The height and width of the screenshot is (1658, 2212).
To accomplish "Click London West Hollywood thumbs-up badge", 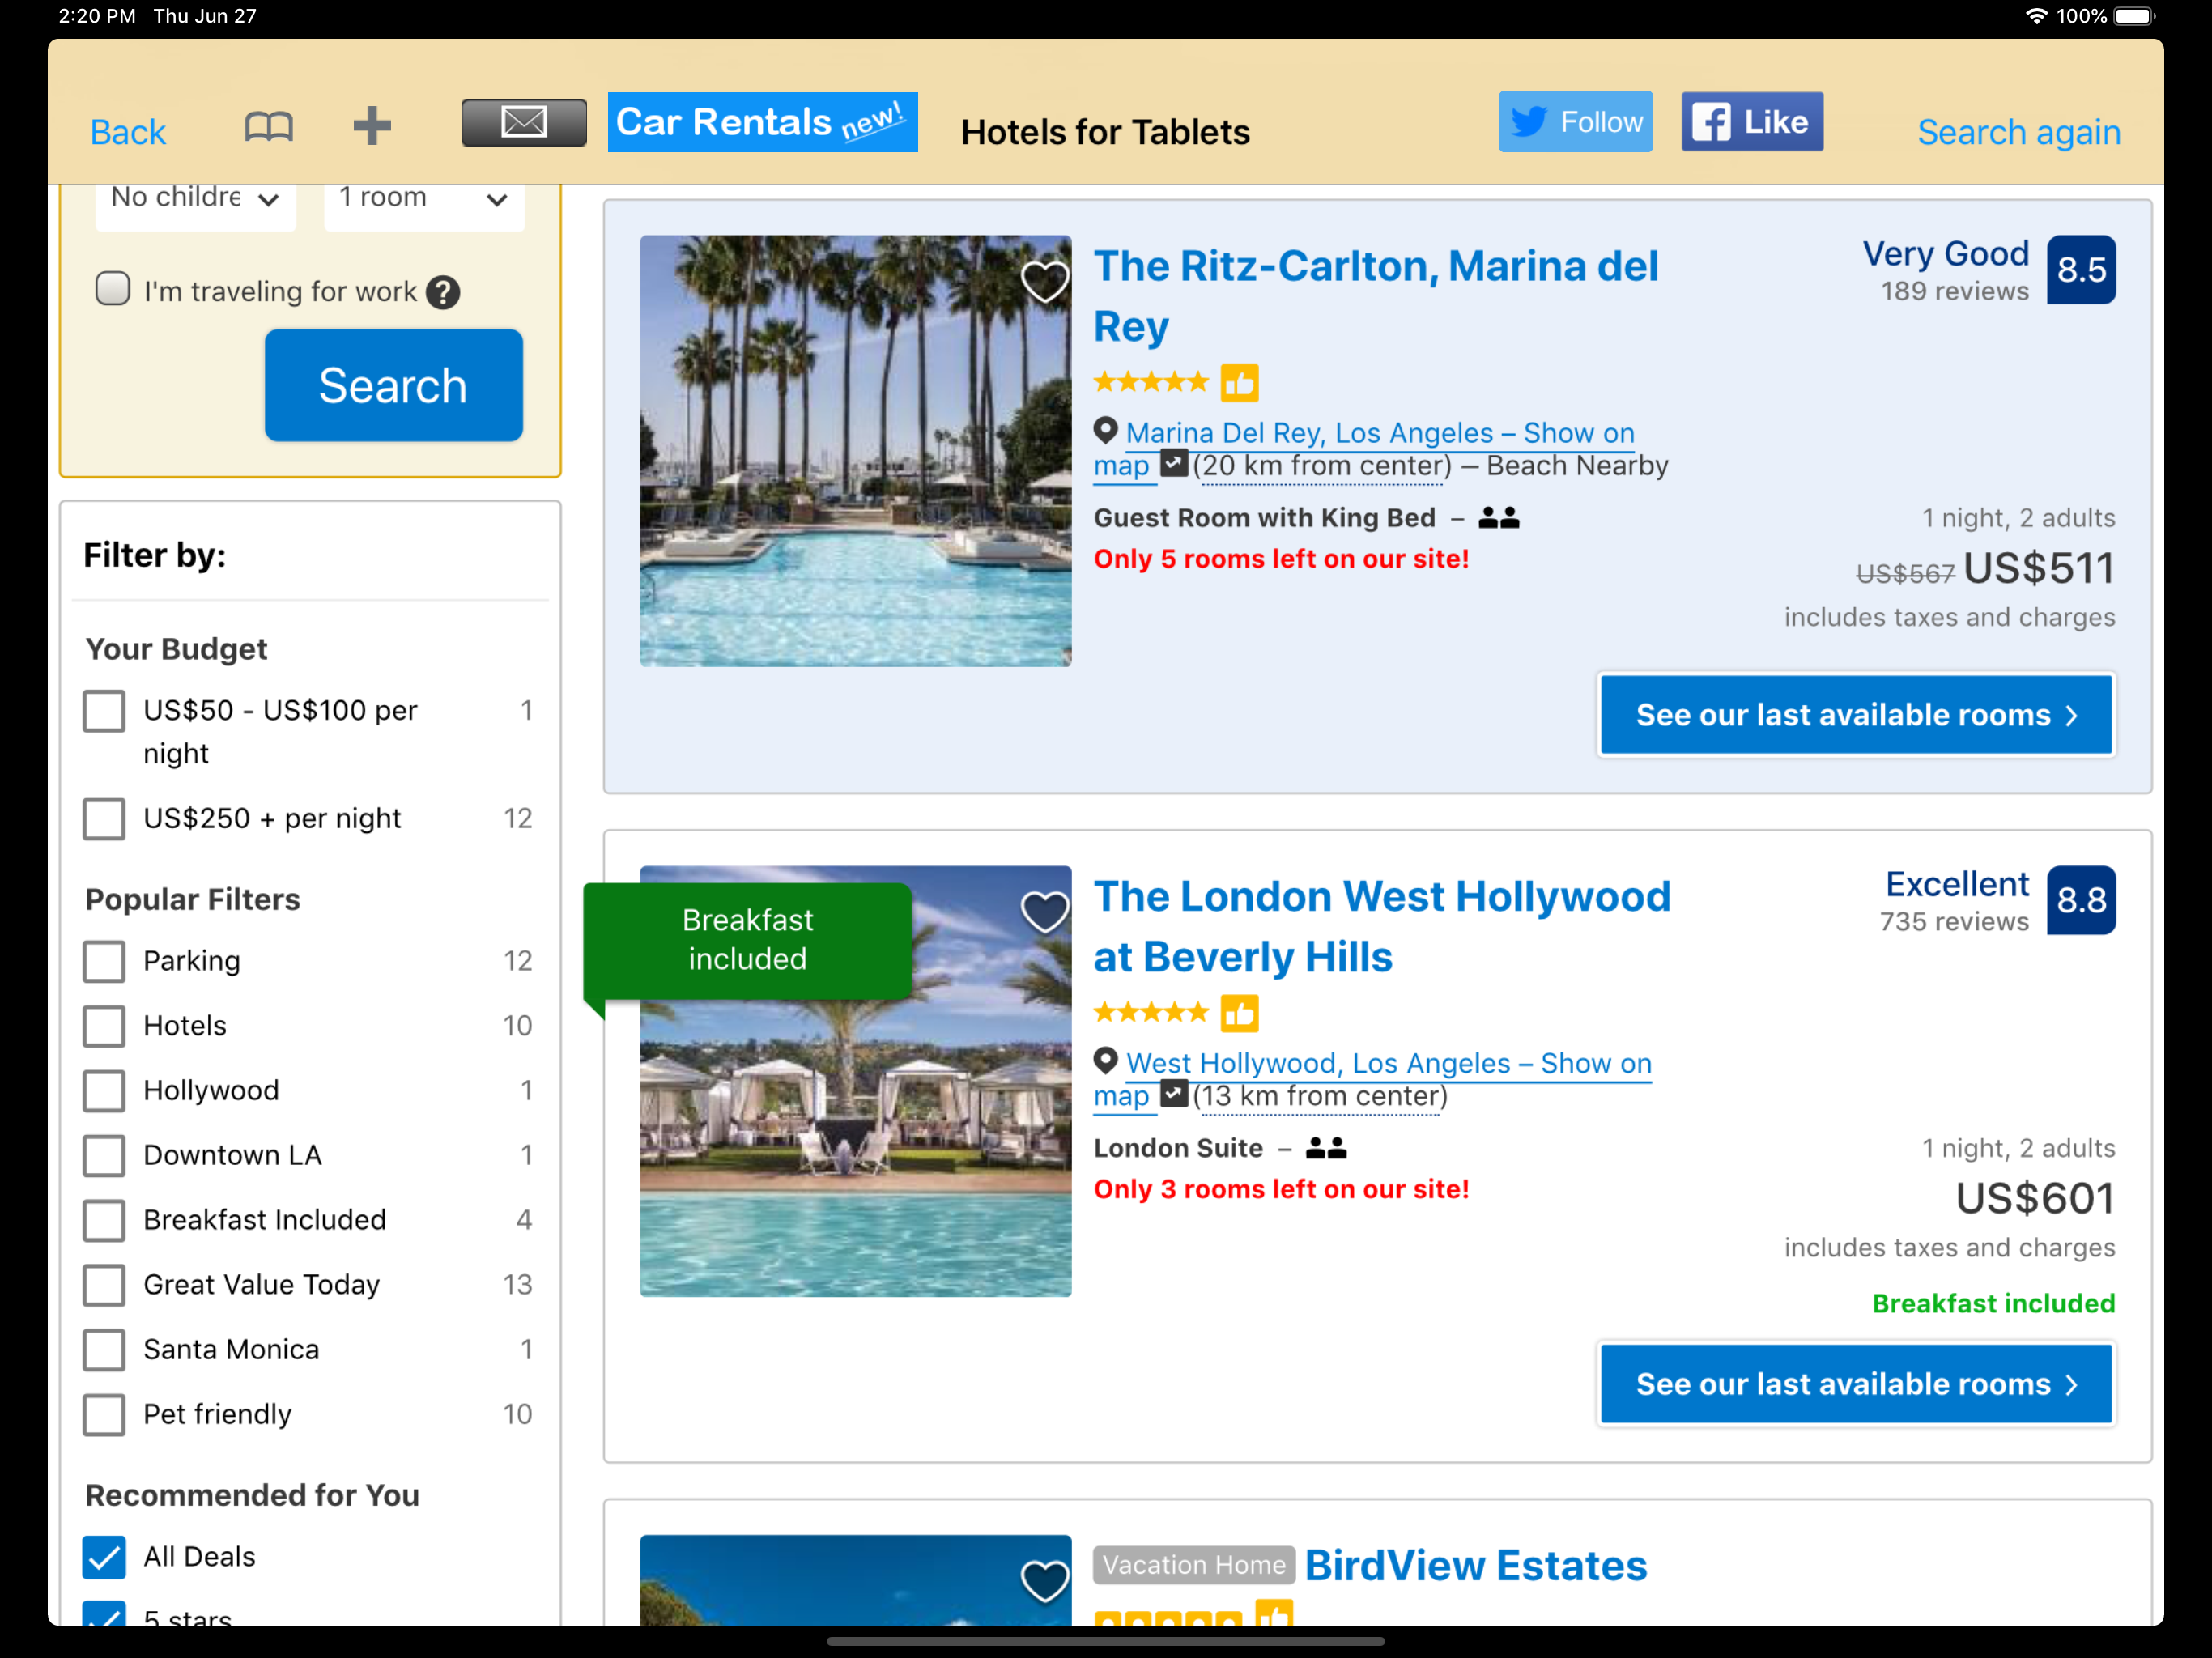I will click(1239, 1013).
